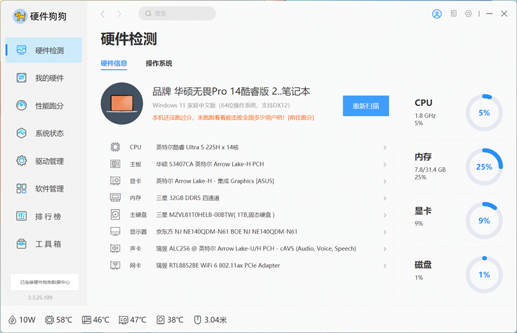This screenshot has height=333, width=517.
Task: Click 三星 32GB DDR5 四通道 text
Action: point(187,198)
